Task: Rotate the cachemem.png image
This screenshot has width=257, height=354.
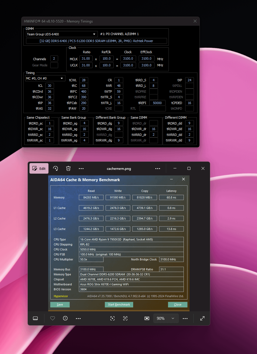Action: (55, 168)
